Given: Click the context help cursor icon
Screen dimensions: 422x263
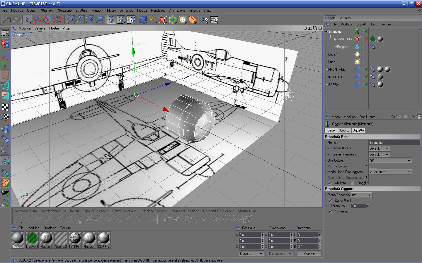Looking at the screenshot, I should (204, 20).
